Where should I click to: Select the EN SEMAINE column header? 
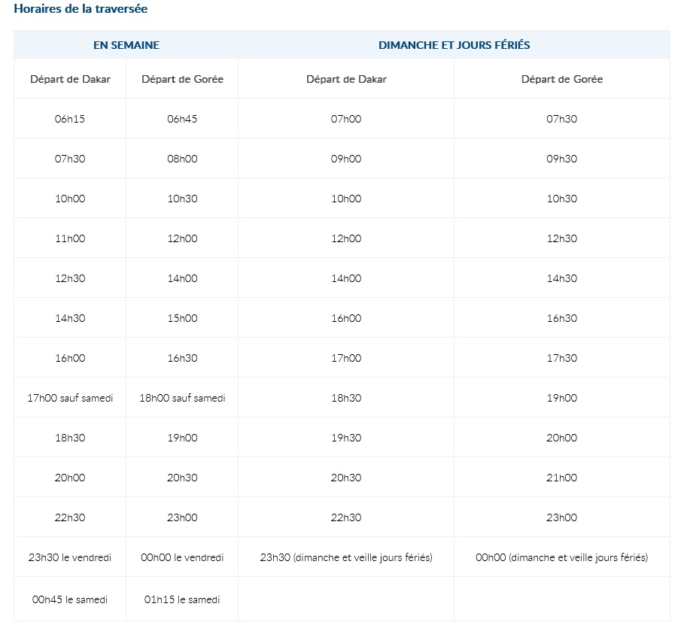point(126,44)
